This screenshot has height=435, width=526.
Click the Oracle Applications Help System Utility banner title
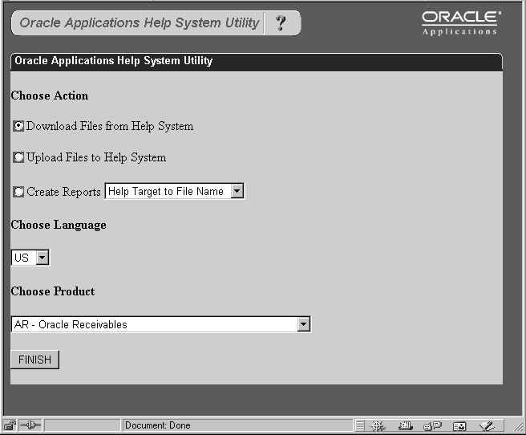pos(140,22)
